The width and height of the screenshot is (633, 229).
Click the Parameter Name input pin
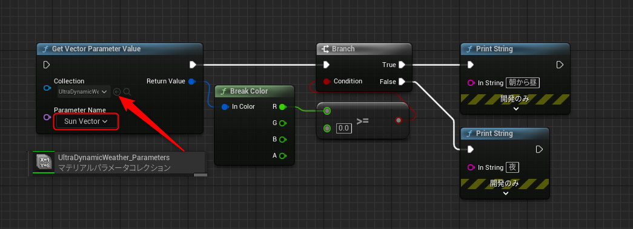pyautogui.click(x=47, y=117)
